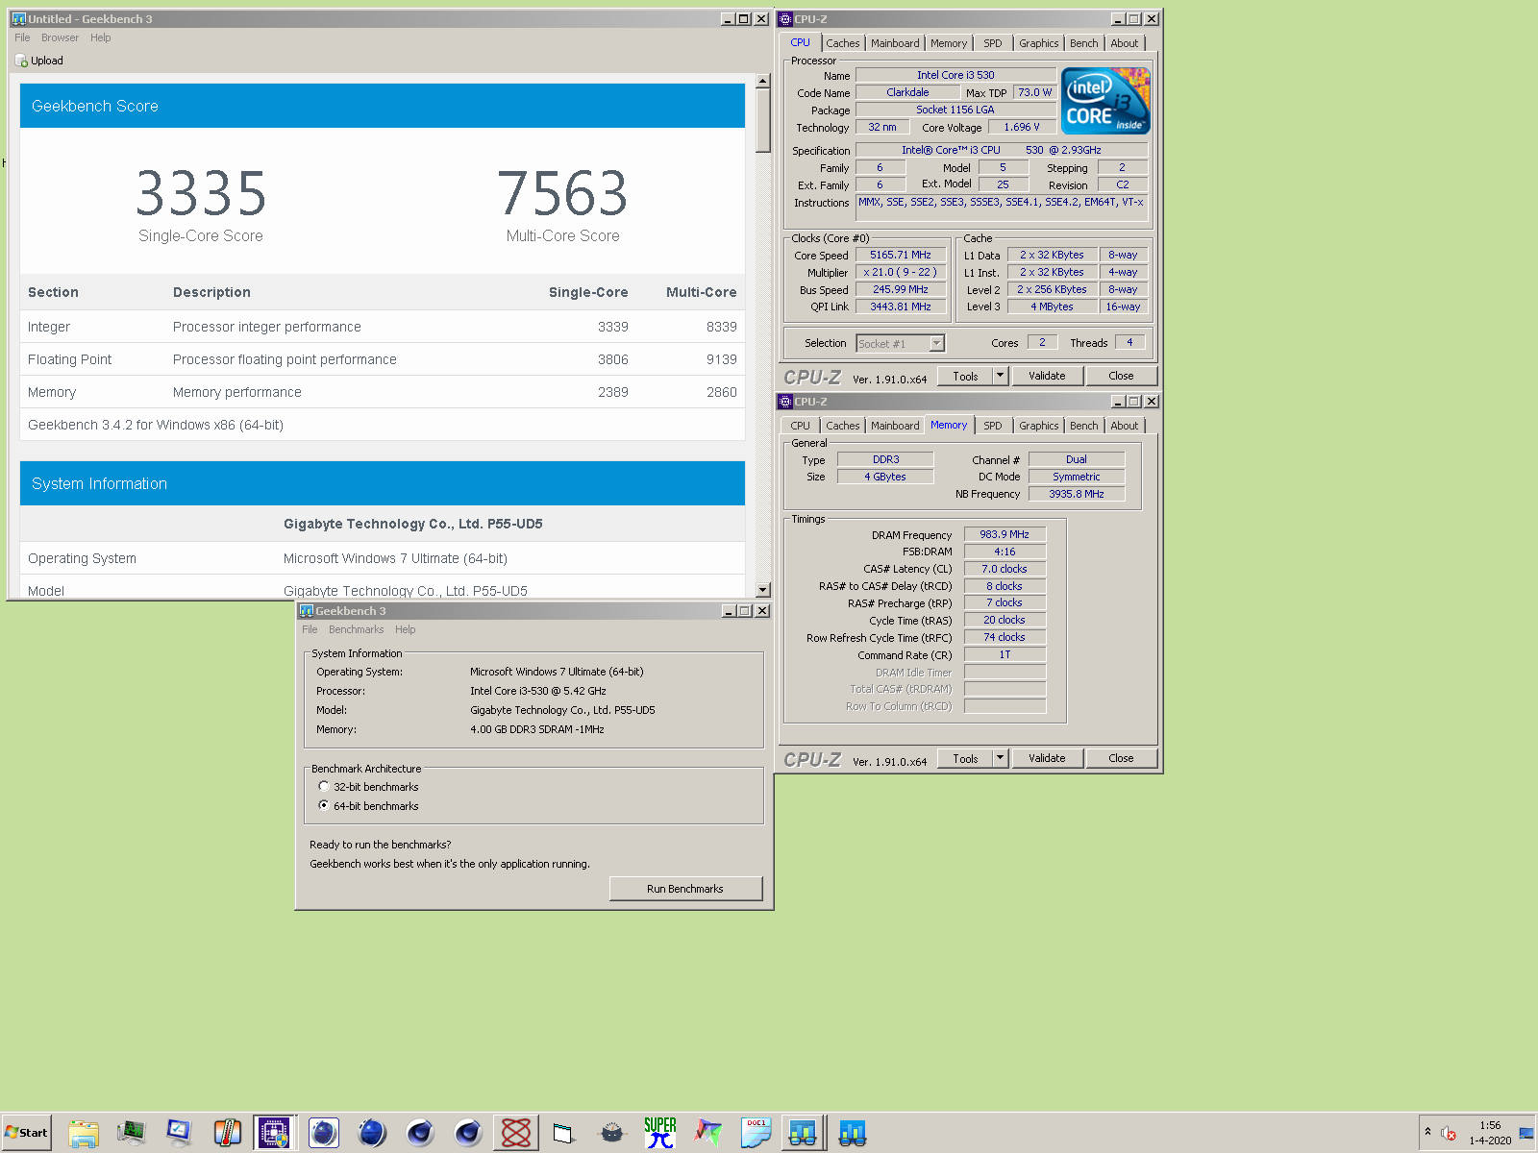Click scroll-down arrow in Geekbench results scrollbar

click(x=763, y=590)
